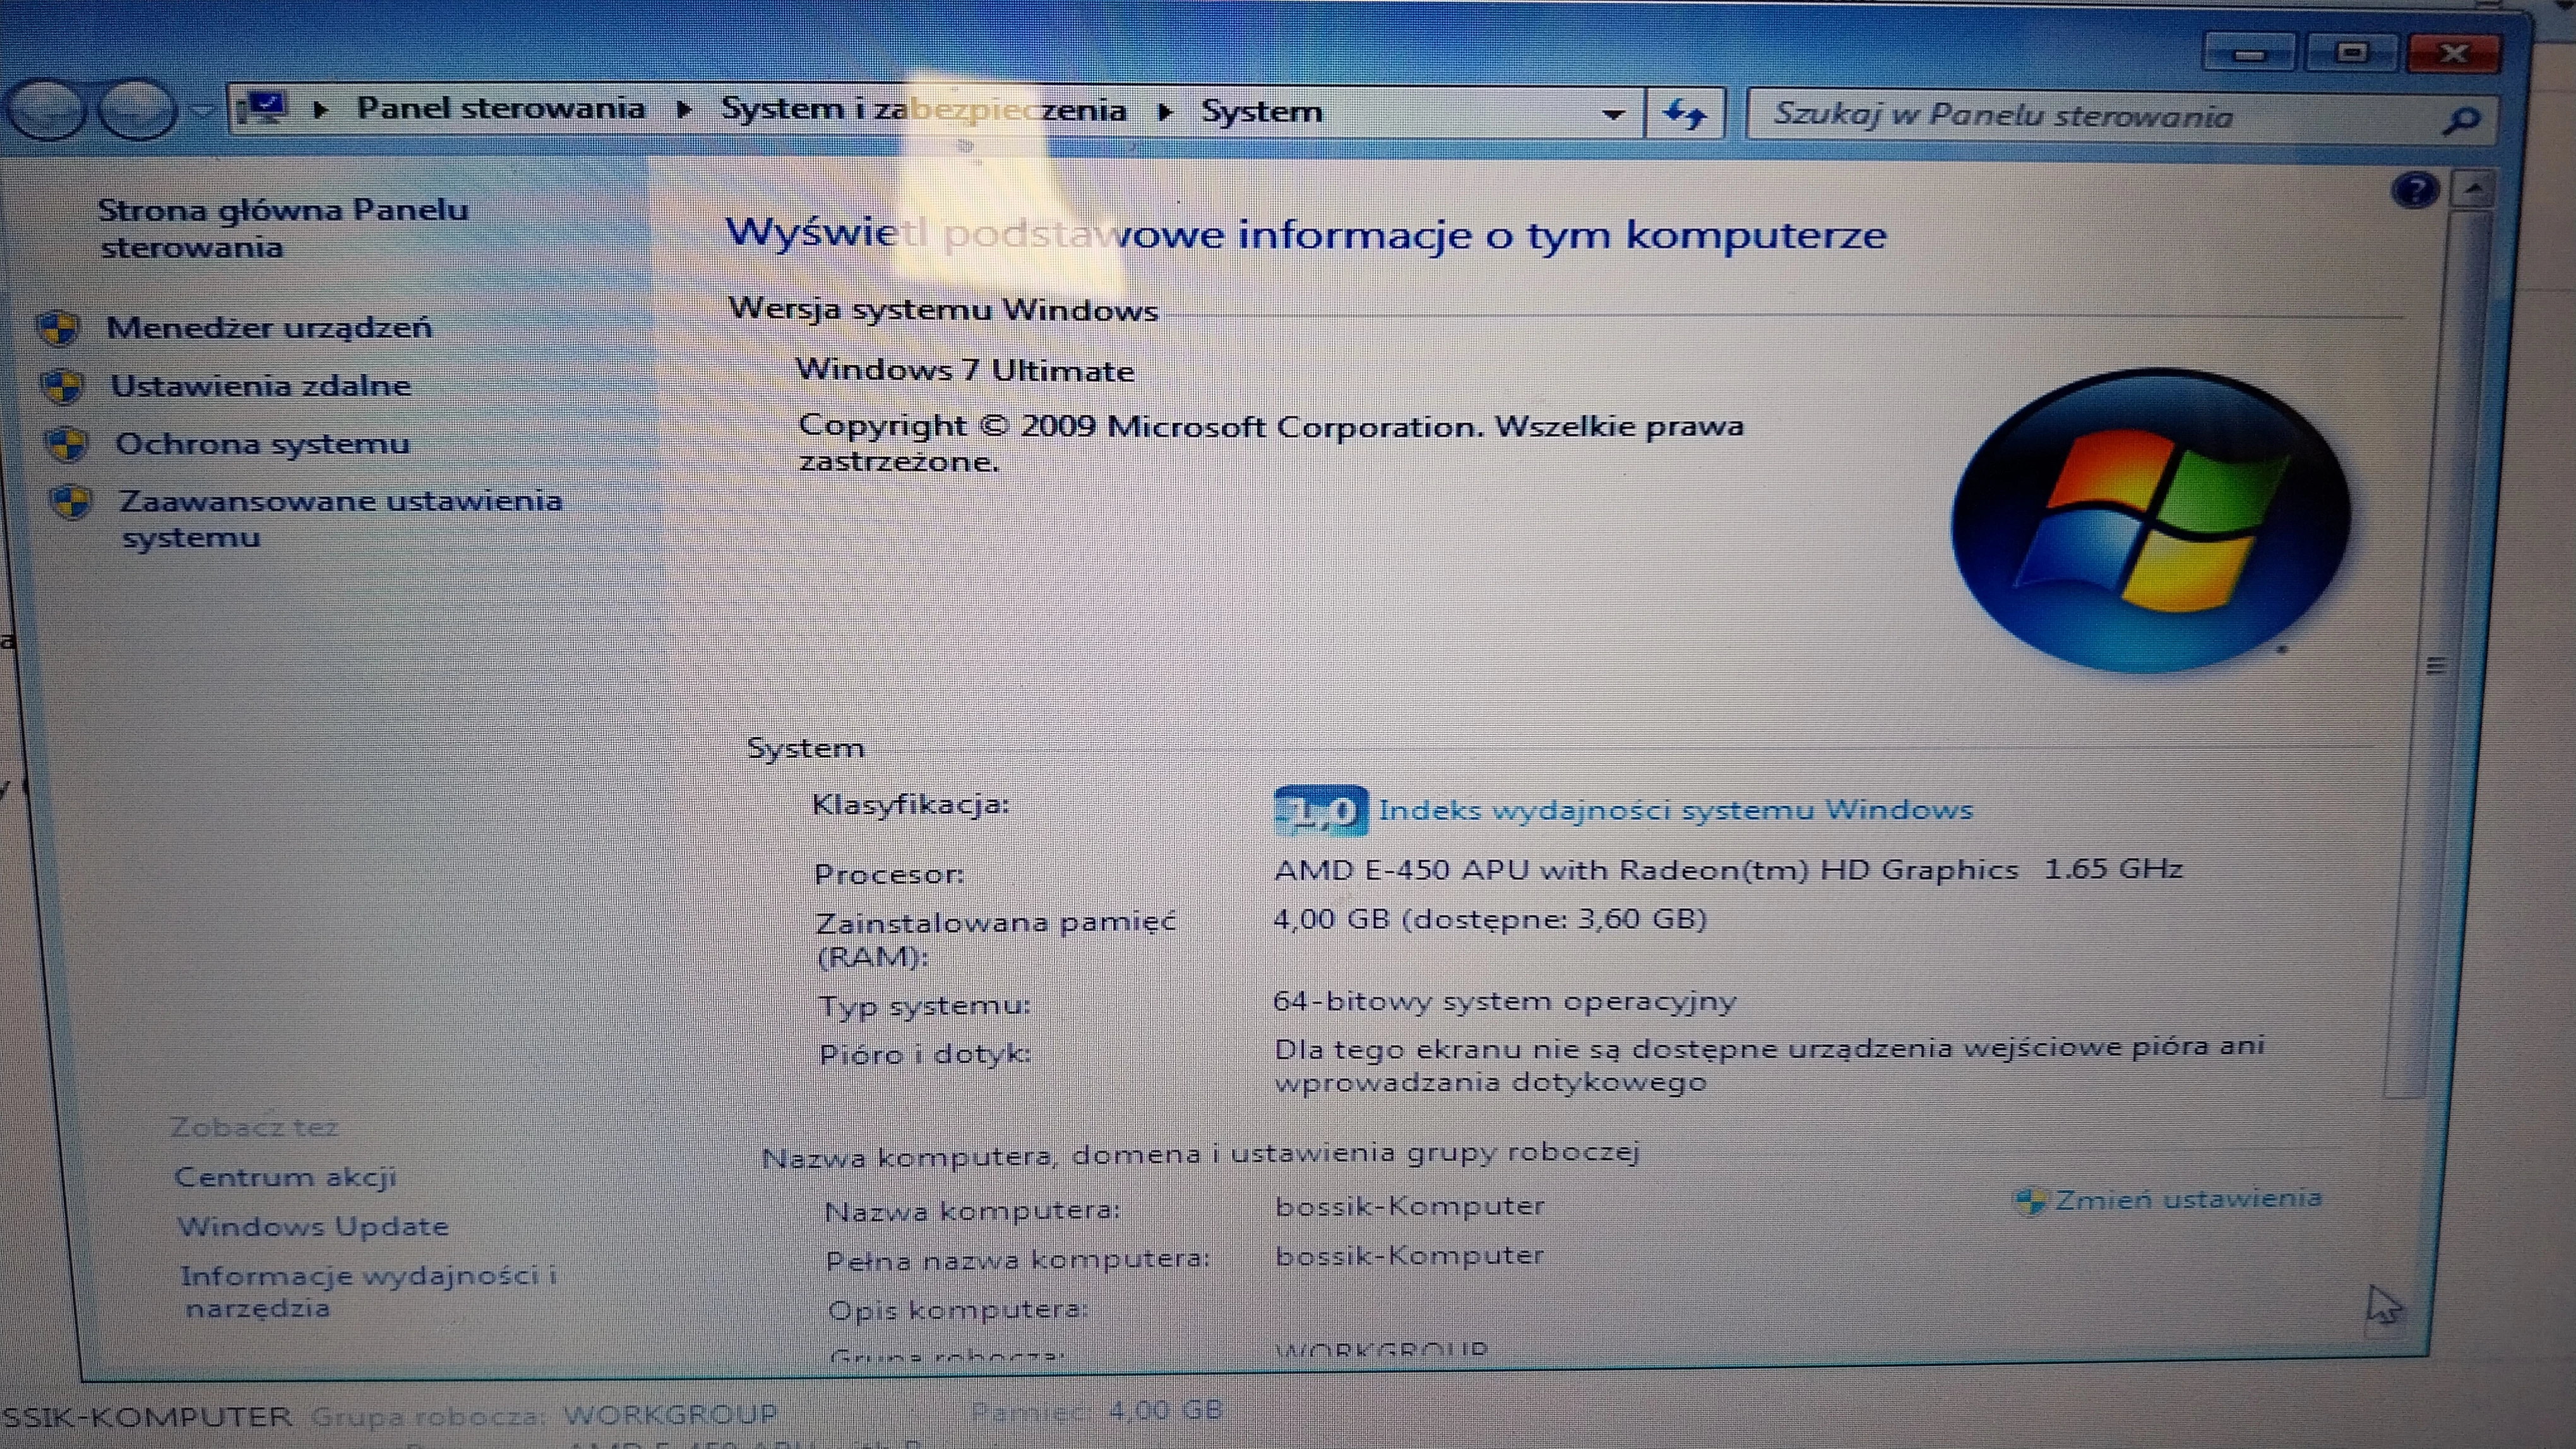Click the search magnifier icon

point(2461,120)
